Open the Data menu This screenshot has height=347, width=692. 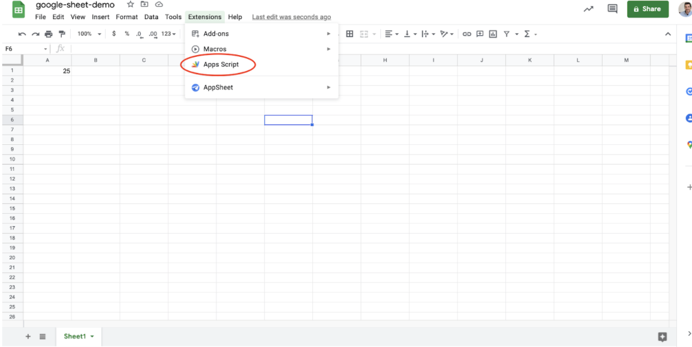pyautogui.click(x=151, y=17)
